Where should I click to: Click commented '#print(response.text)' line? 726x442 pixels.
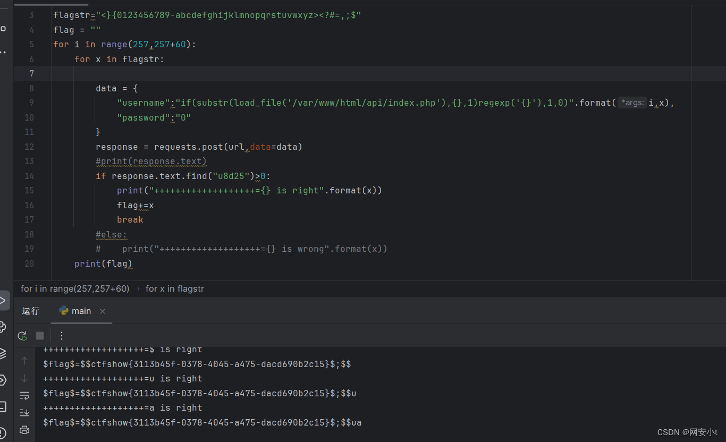point(151,161)
